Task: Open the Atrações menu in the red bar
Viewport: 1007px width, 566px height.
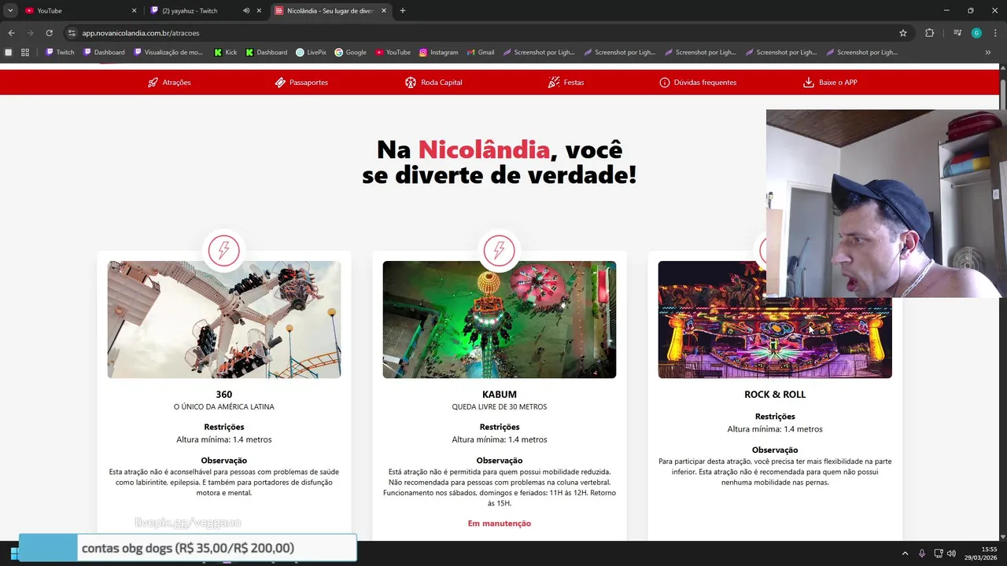Action: pyautogui.click(x=169, y=83)
